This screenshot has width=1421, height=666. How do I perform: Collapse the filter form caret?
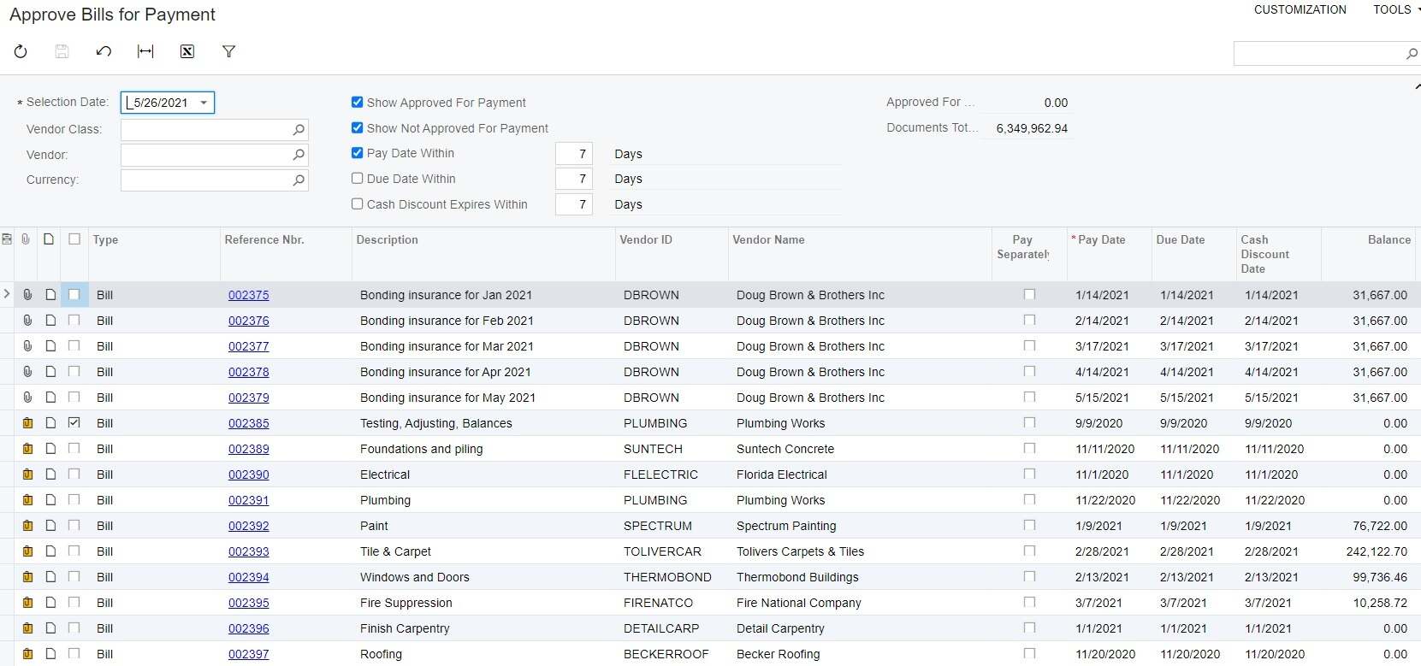click(x=1417, y=86)
